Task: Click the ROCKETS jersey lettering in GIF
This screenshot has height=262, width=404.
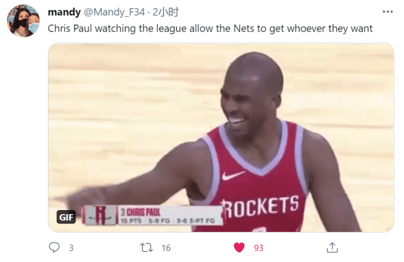Action: coord(260,207)
